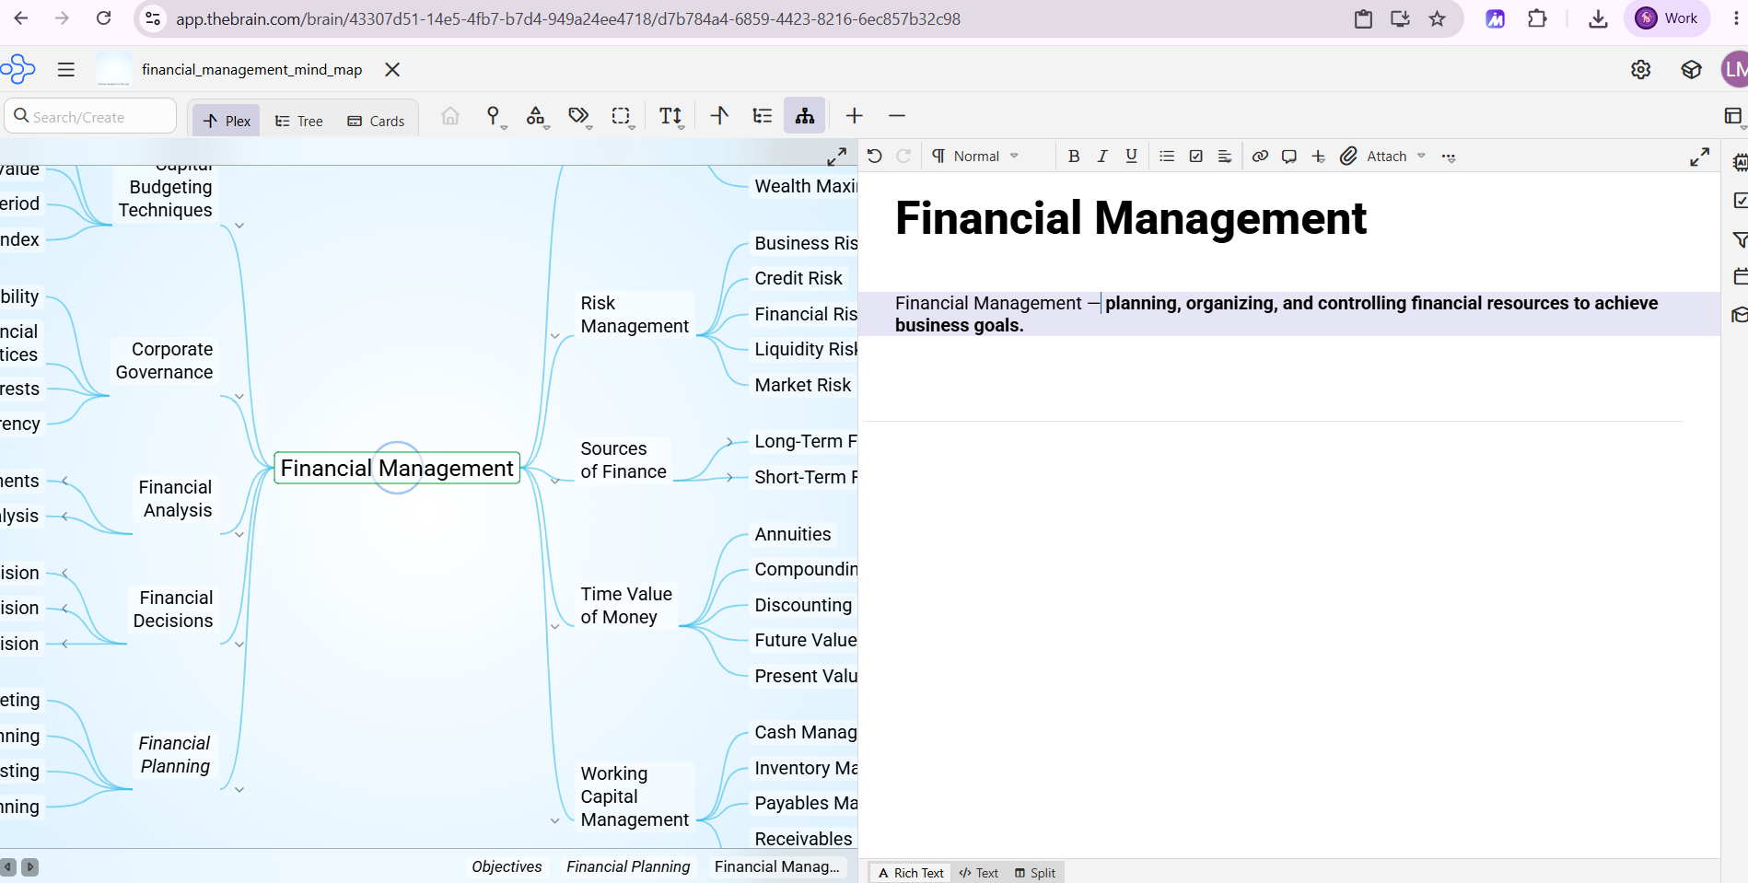
Task: Open the Corporate Governance thought
Action: click(x=164, y=361)
